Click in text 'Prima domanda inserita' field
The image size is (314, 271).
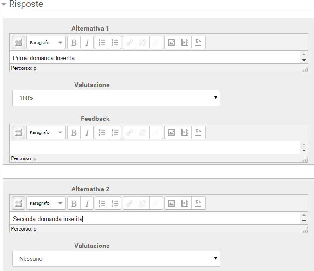coord(155,57)
